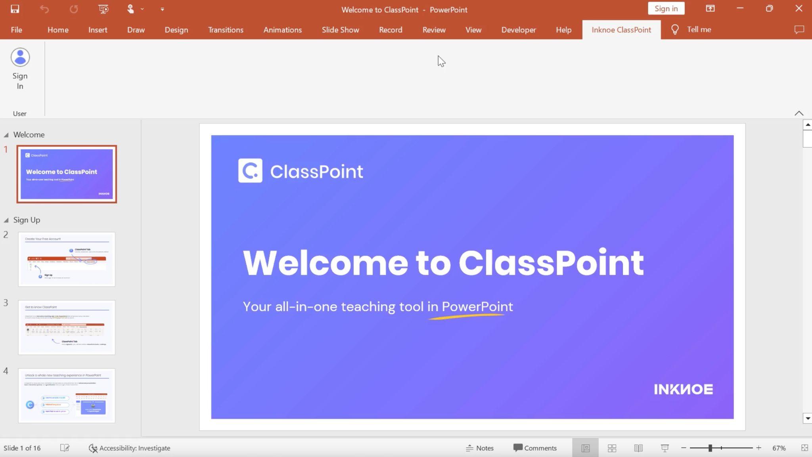
Task: Click the subtitle Your all-in-one teaching tool
Action: coord(378,307)
